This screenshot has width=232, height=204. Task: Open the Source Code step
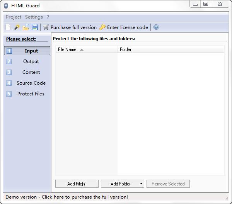tap(27, 83)
